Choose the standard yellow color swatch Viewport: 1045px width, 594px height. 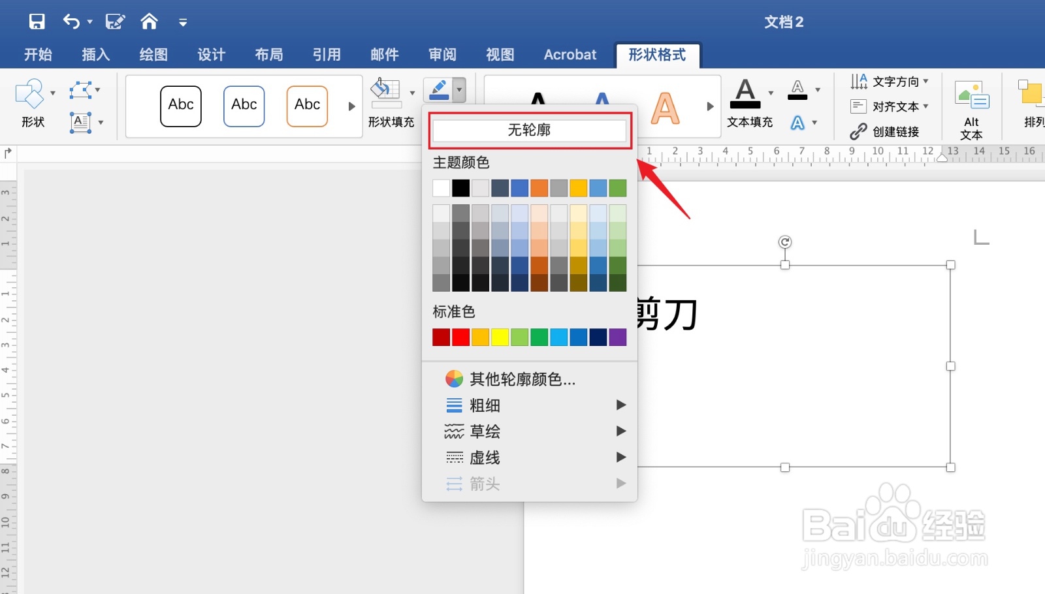[x=500, y=337]
